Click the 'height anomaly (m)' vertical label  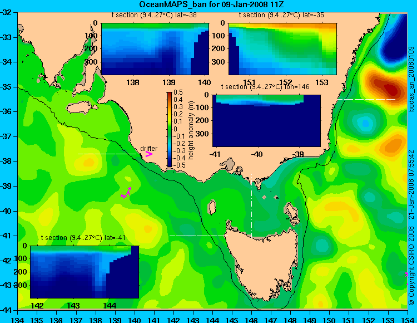[x=191, y=130]
